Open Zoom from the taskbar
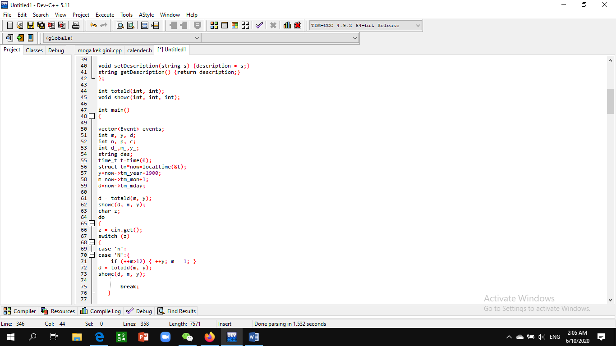Image resolution: width=616 pixels, height=346 pixels. (165, 337)
